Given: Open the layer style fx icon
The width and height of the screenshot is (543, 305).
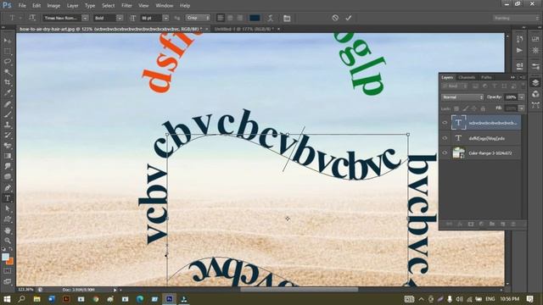Looking at the screenshot, I should (460, 224).
